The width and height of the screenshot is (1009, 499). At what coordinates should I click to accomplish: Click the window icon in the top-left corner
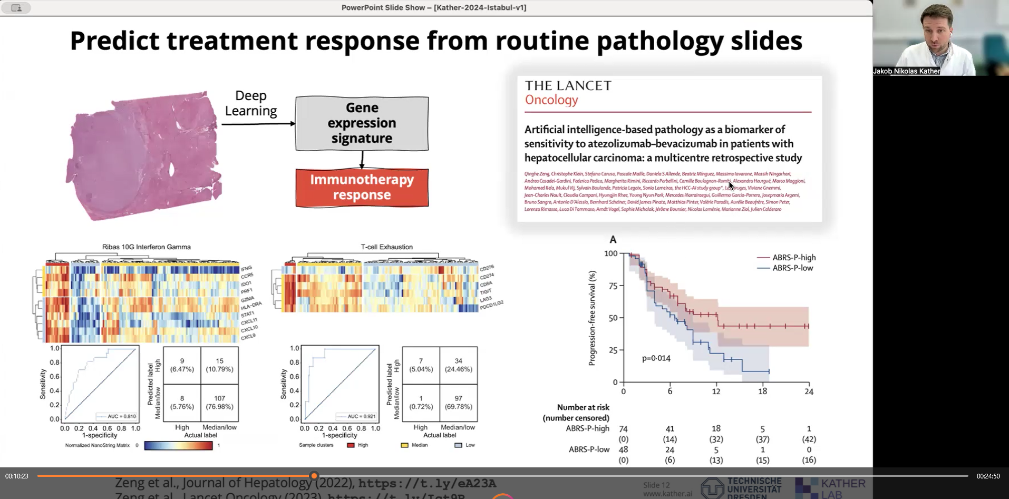coord(16,8)
